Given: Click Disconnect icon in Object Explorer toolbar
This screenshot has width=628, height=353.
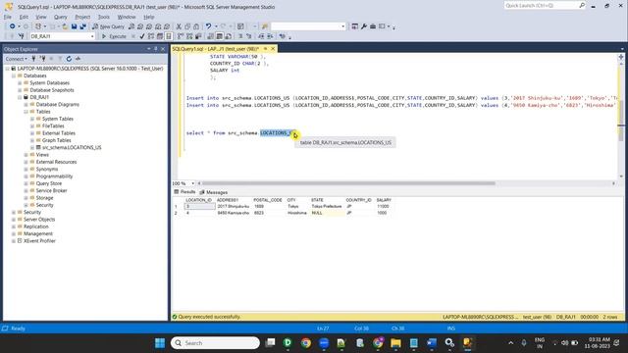Looking at the screenshot, I should (x=42, y=59).
